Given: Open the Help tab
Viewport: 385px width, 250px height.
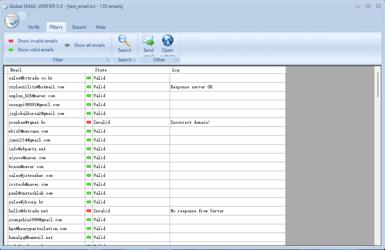Looking at the screenshot, I should click(101, 27).
